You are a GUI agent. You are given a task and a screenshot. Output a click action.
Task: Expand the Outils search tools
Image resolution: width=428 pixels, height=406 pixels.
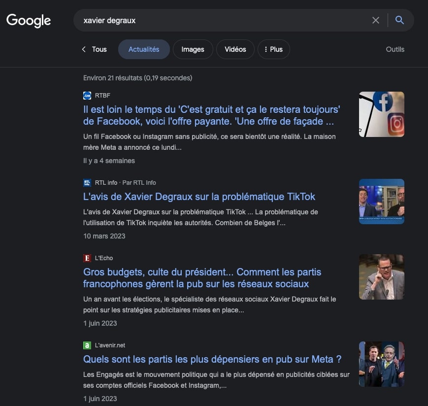click(395, 49)
